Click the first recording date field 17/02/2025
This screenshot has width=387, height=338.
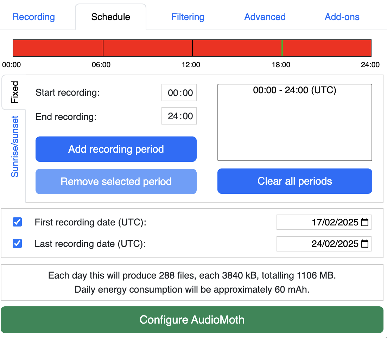click(324, 222)
